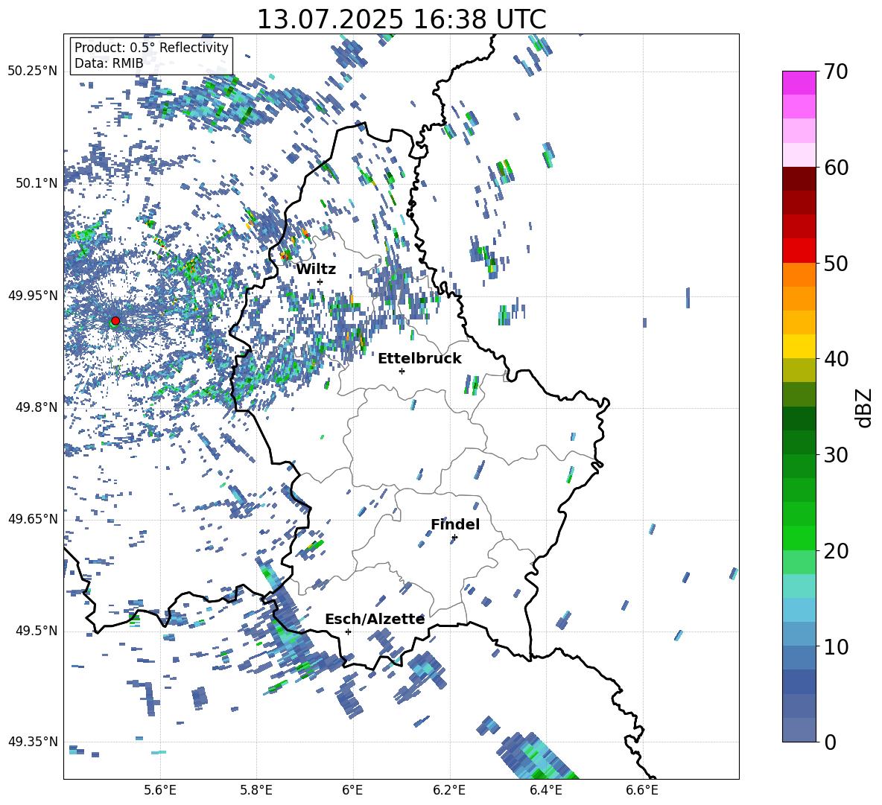Click the 6°E longitude label
The width and height of the screenshot is (882, 805).
[x=352, y=790]
